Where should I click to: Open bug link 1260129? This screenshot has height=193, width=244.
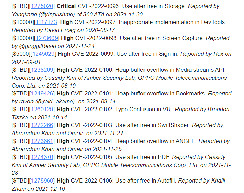coord(42,109)
